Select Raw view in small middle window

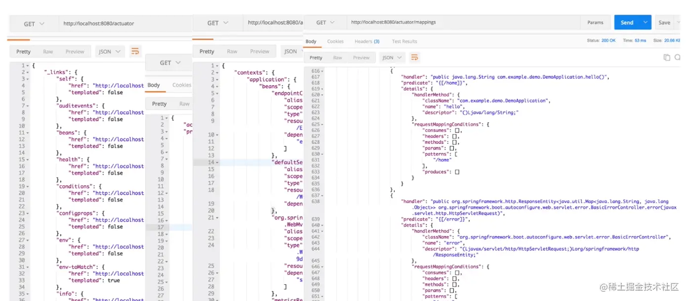(x=184, y=103)
